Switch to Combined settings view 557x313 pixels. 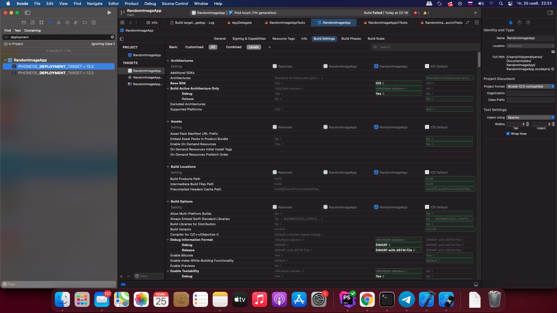(234, 47)
